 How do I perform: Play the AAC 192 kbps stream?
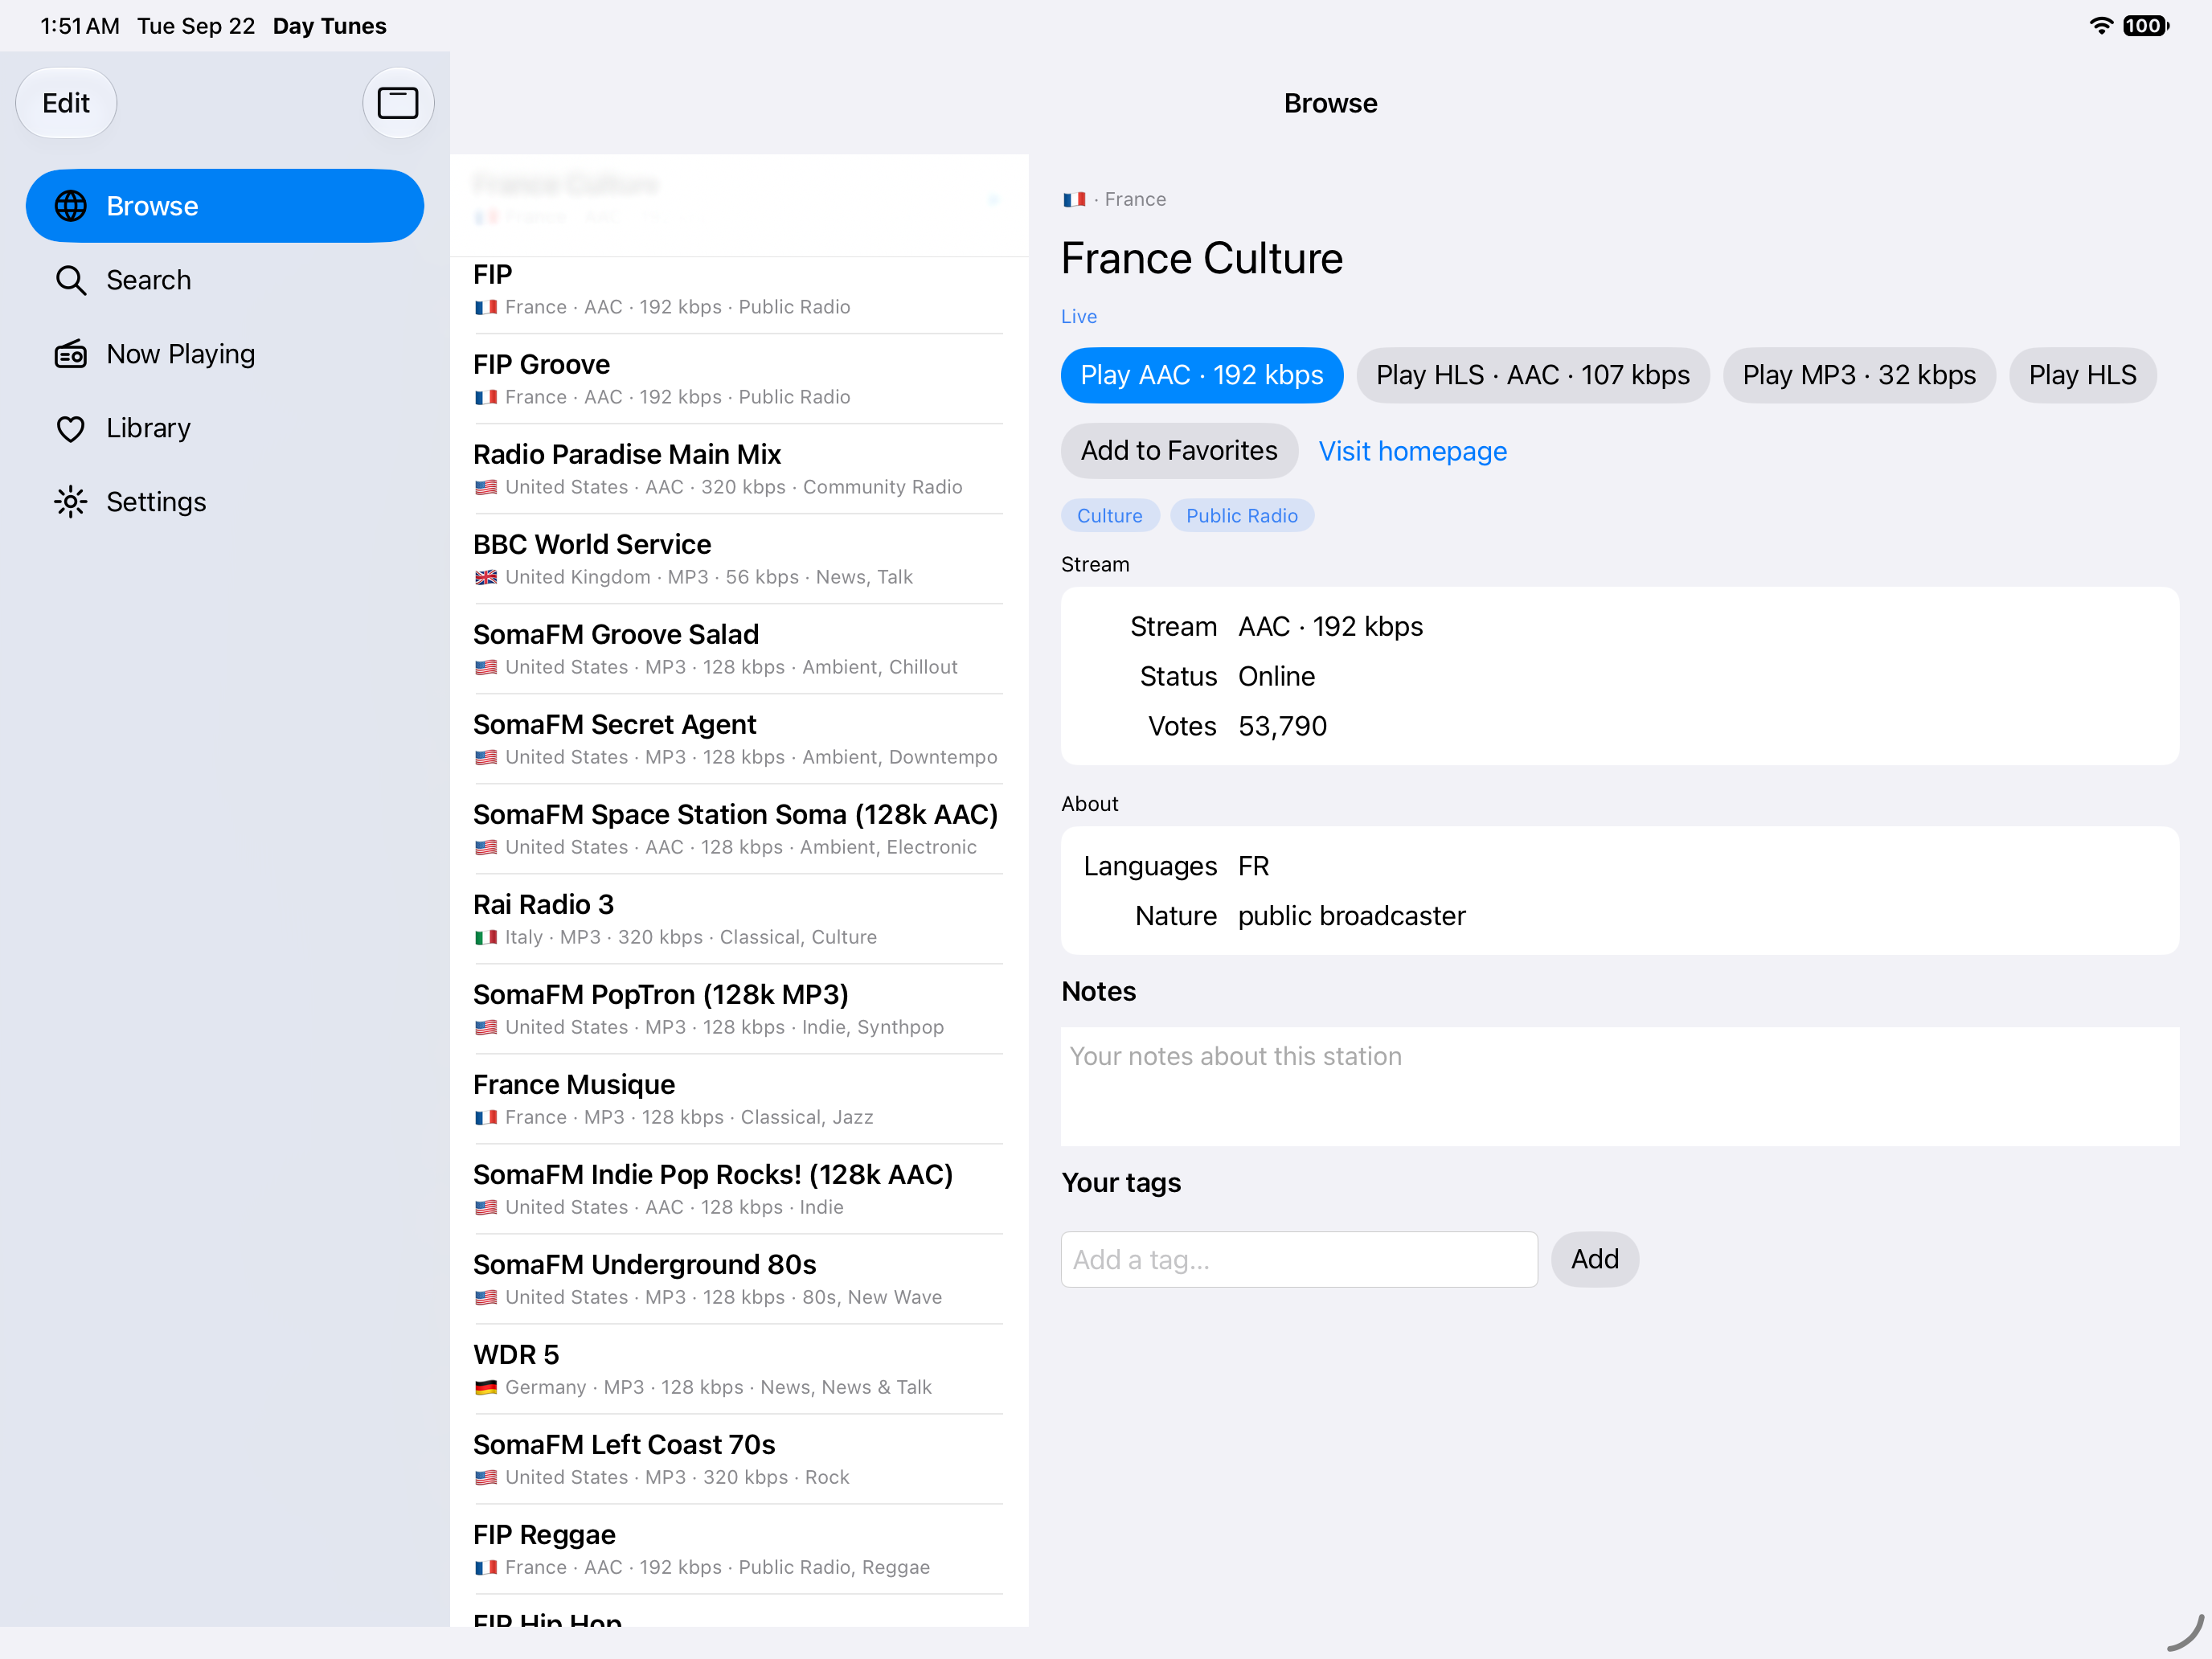pyautogui.click(x=1202, y=375)
